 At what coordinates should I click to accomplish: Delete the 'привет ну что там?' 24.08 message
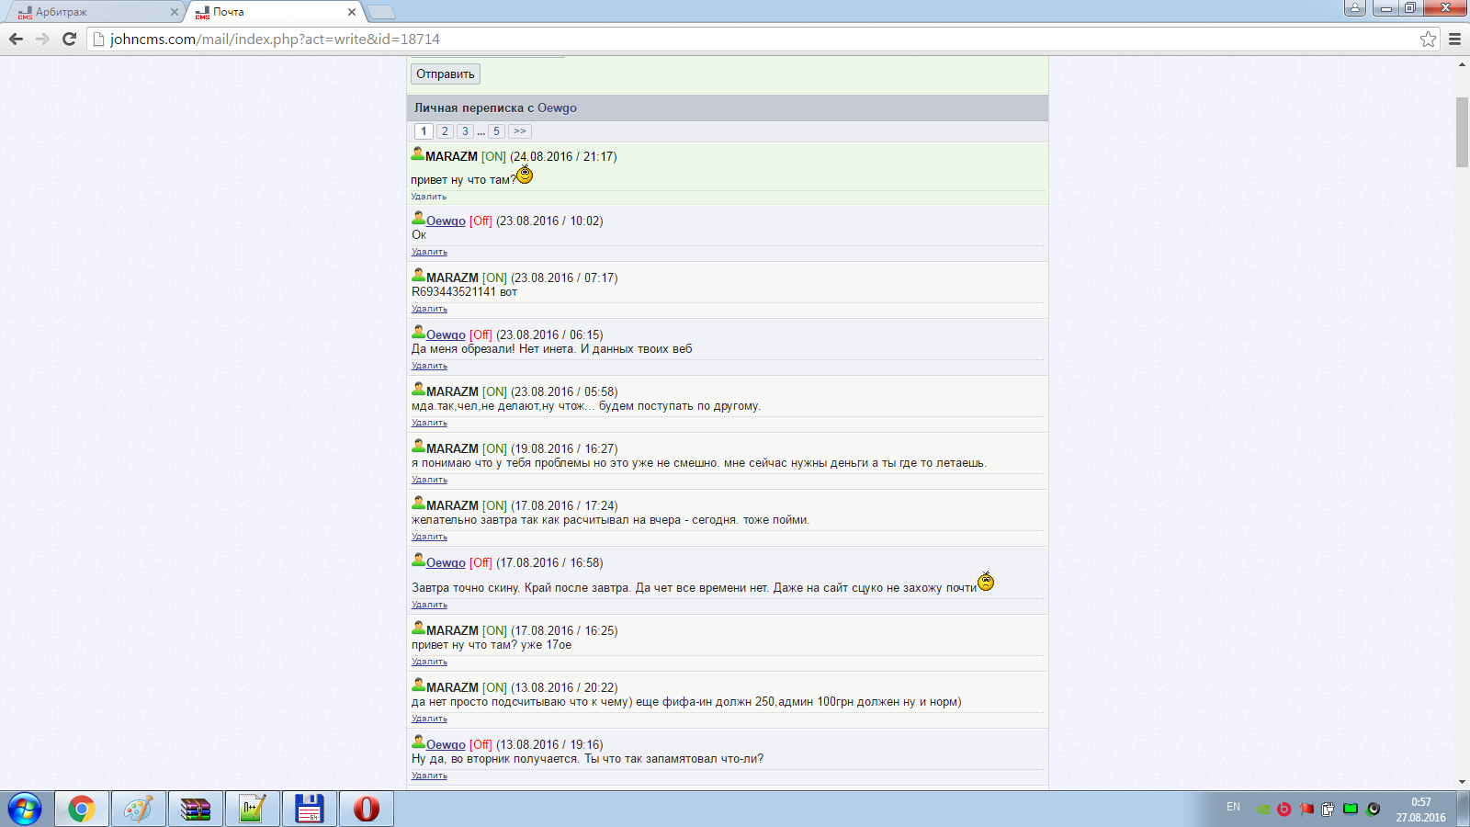coord(428,197)
